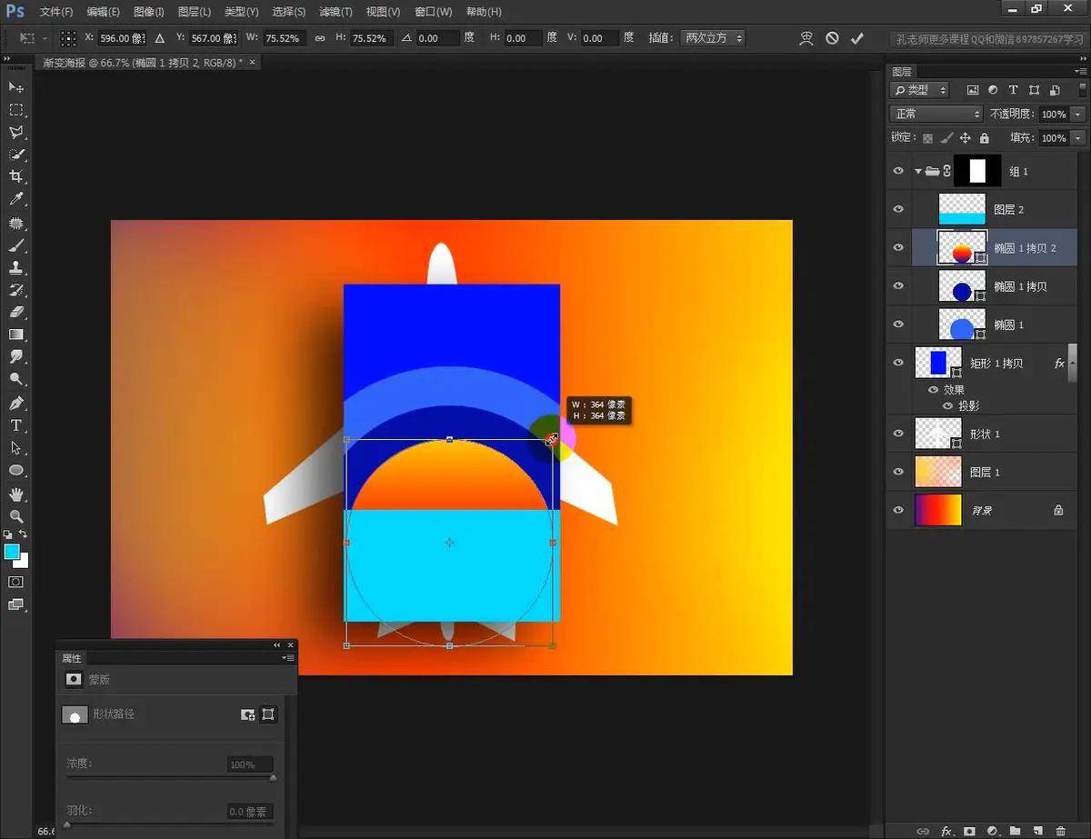Select the Dodge tool

click(x=16, y=380)
